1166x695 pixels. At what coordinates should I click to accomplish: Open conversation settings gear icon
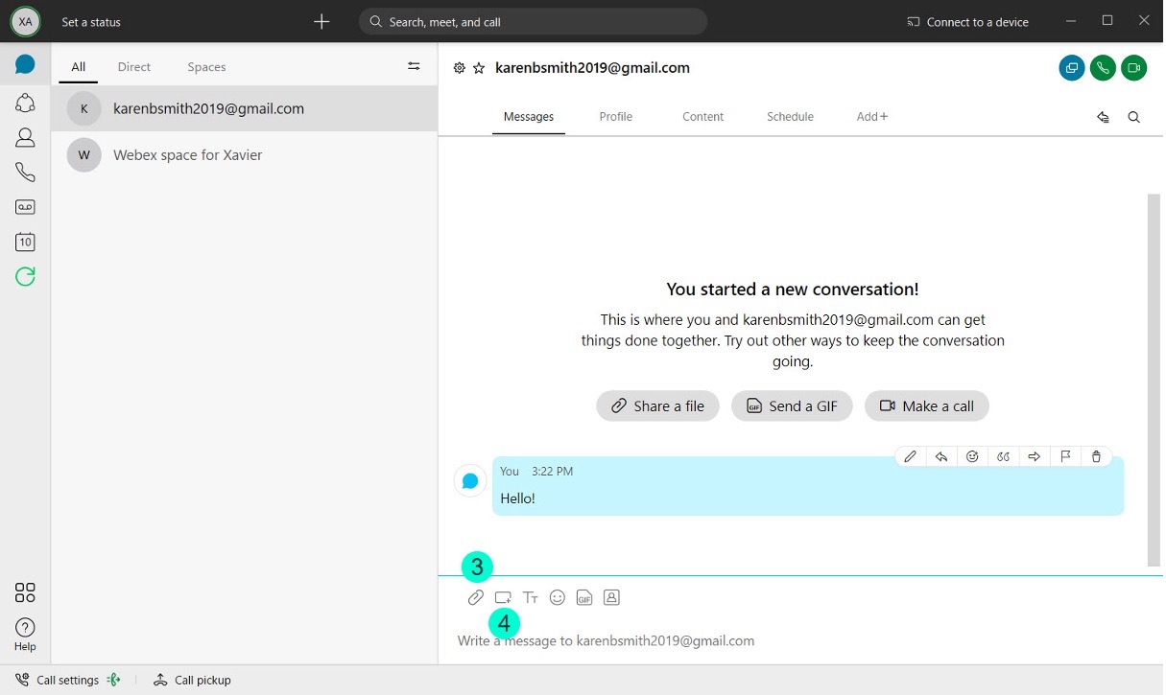point(460,68)
